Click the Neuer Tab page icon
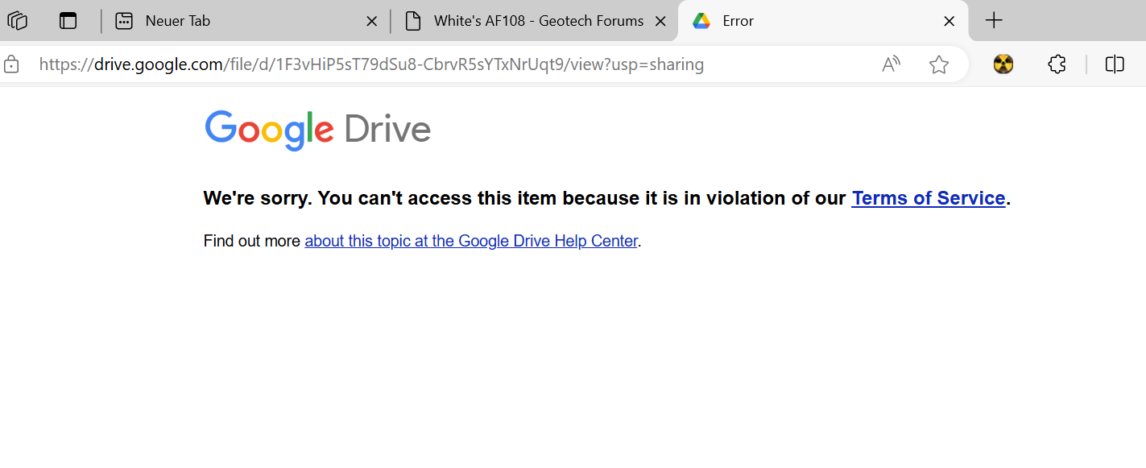 pos(124,21)
